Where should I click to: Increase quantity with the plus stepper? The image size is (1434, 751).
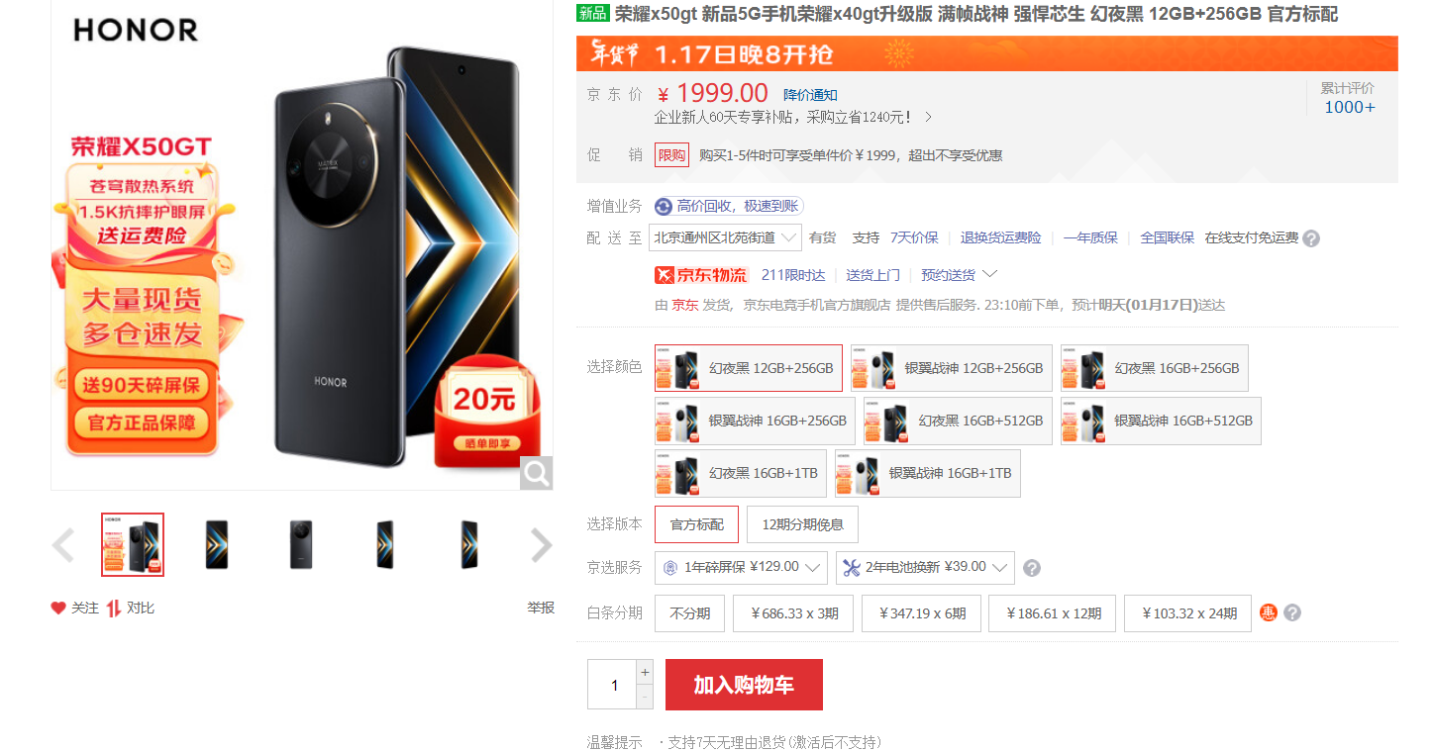[x=645, y=672]
